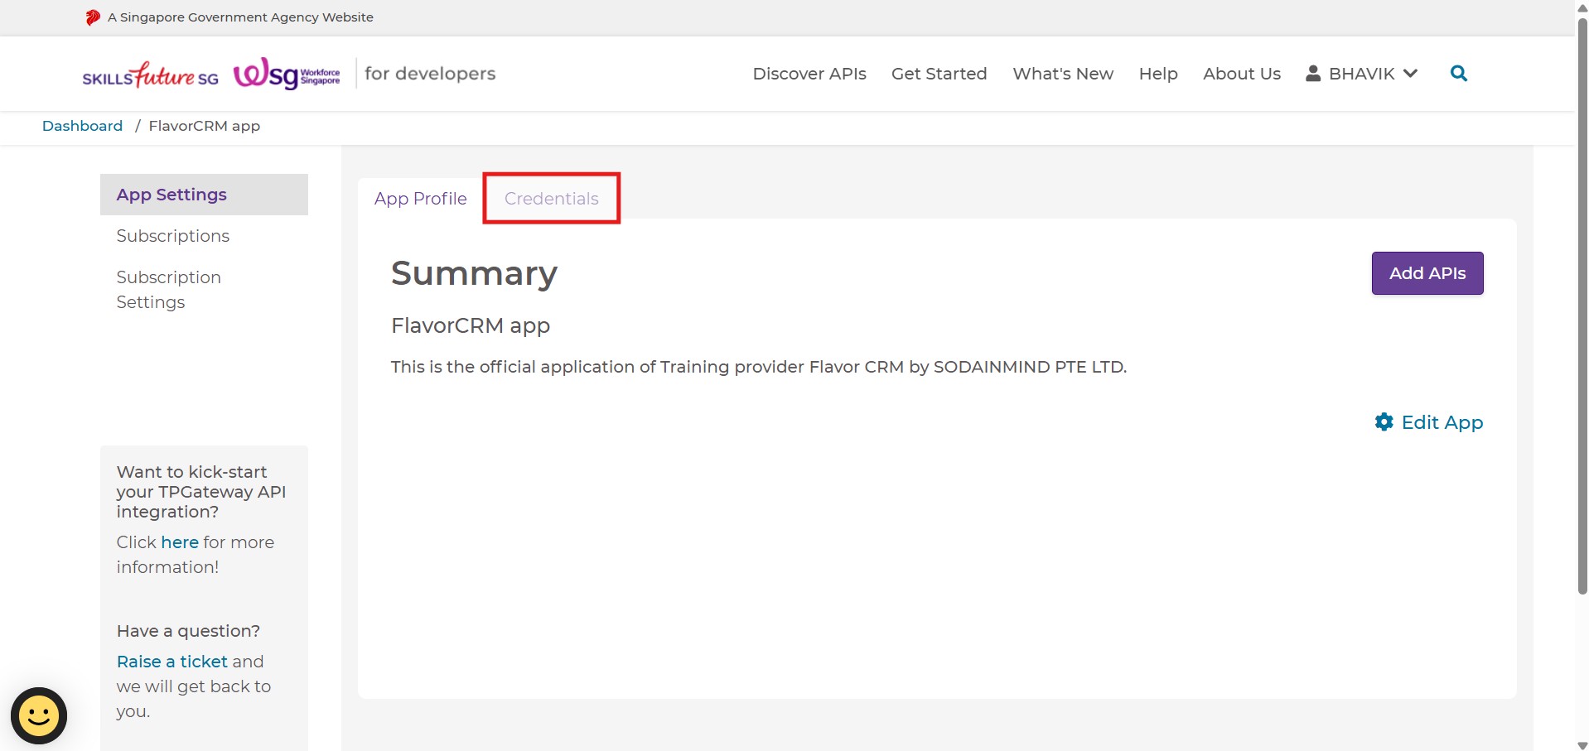Click the SkillsFuture SG logo
Screen dimensions: 1589x751
(150, 75)
